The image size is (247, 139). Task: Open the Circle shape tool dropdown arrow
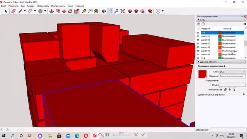coord(45,11)
